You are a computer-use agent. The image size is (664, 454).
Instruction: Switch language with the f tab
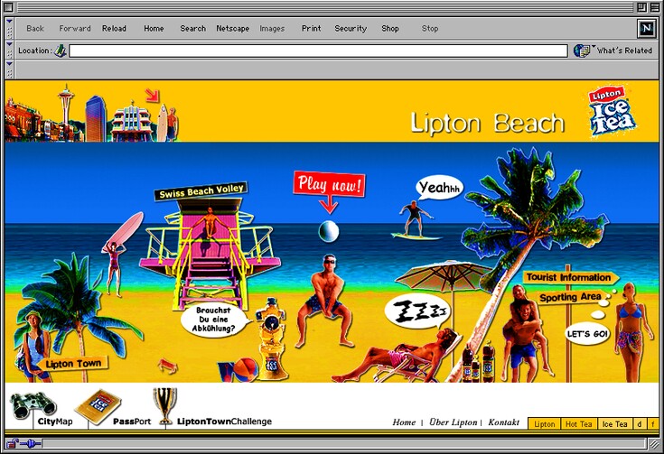pos(652,423)
